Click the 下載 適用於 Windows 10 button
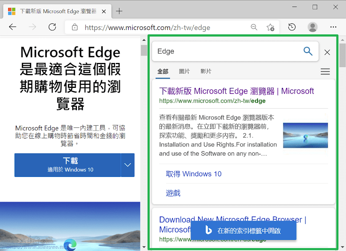 coord(68,165)
